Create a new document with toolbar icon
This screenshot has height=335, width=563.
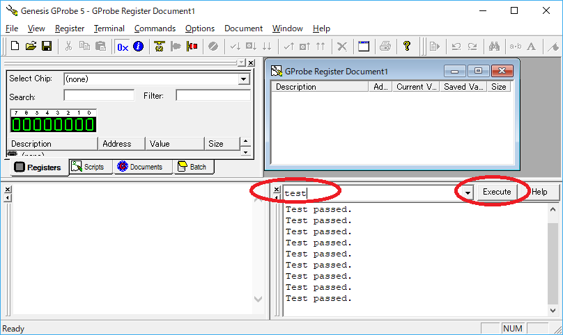coord(15,47)
